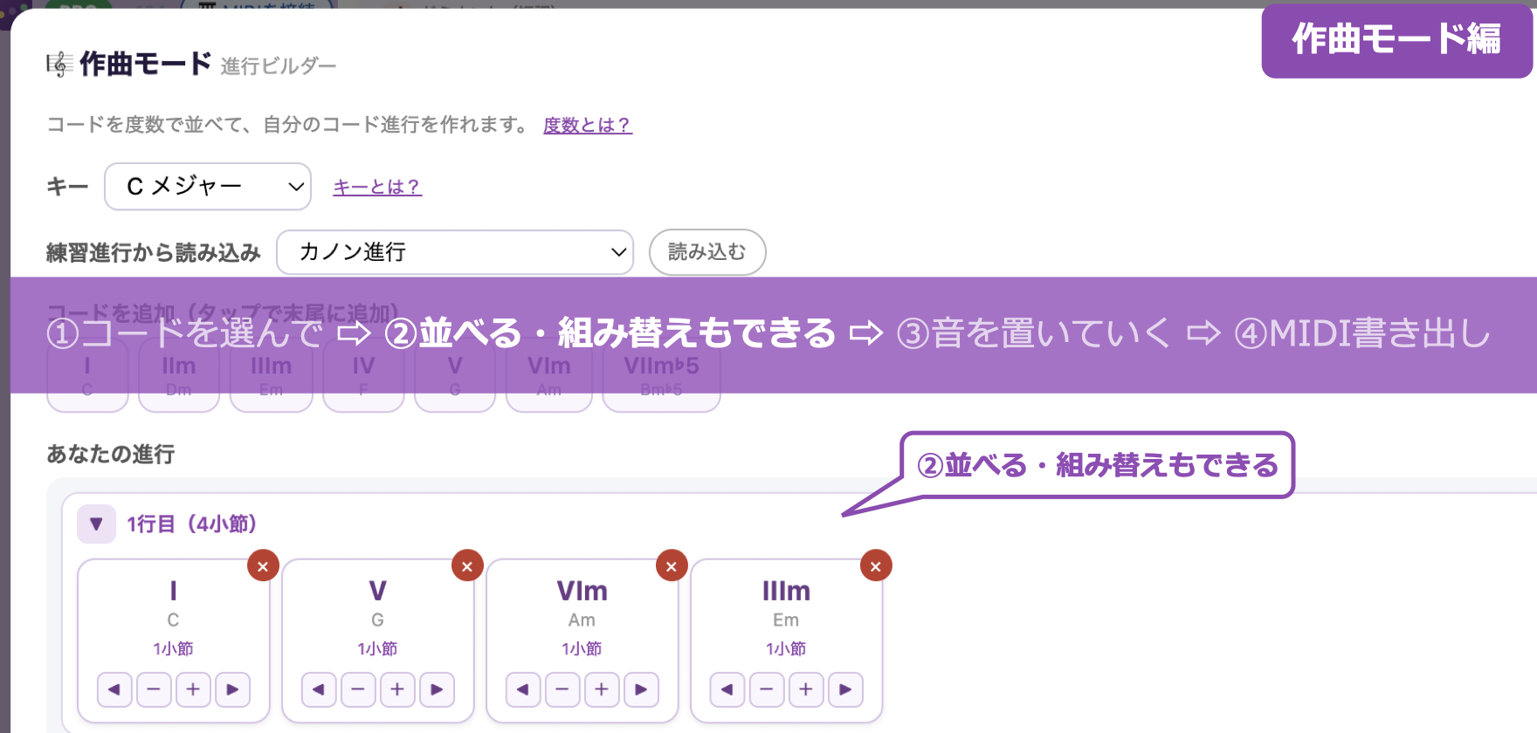This screenshot has height=733, width=1537.
Task: Click the あなたの進行 label
Action: click(111, 455)
